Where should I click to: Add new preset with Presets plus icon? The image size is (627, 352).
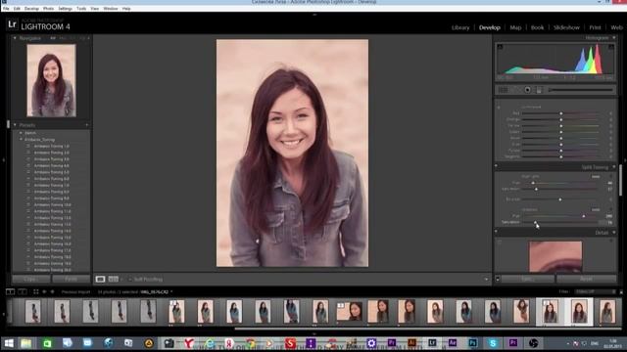point(87,125)
